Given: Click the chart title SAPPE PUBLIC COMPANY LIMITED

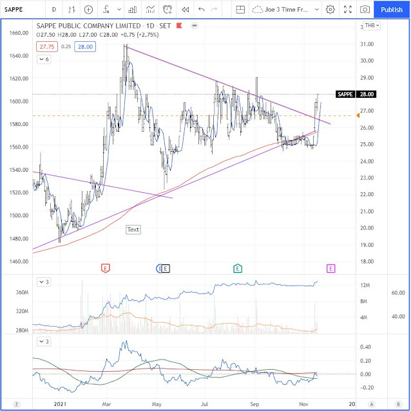Looking at the screenshot, I should [x=89, y=26].
